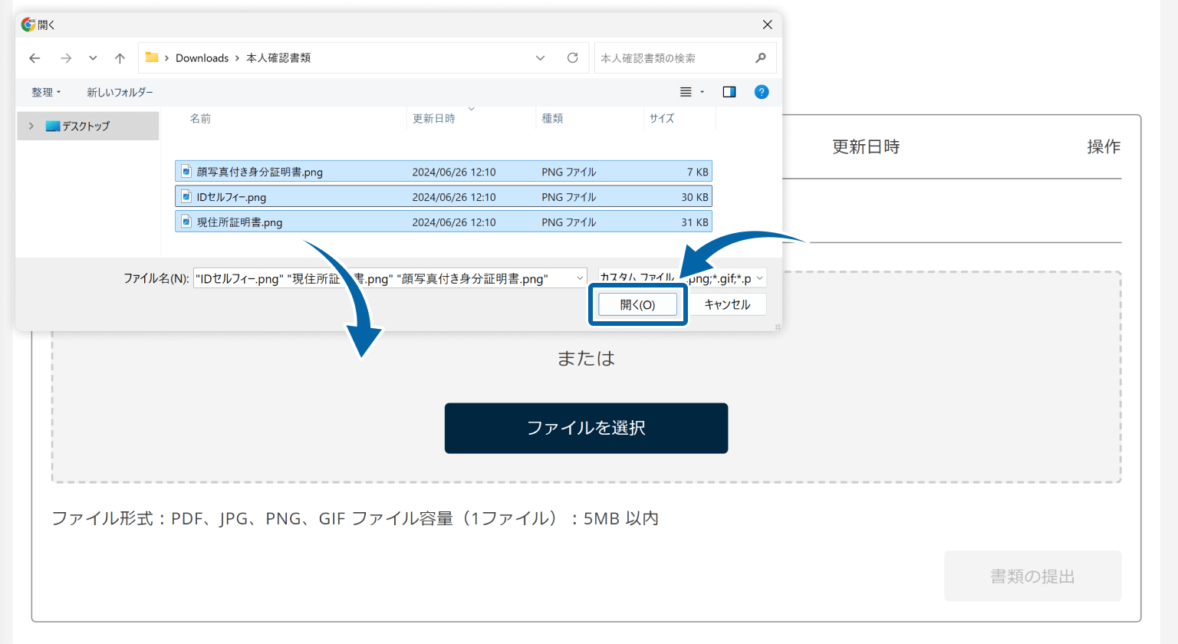Click PNG icon of 現住所証明書.png
The width and height of the screenshot is (1178, 644).
pos(186,222)
